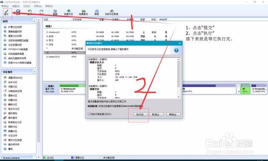Select the D: 软件 partition row

[106, 36]
